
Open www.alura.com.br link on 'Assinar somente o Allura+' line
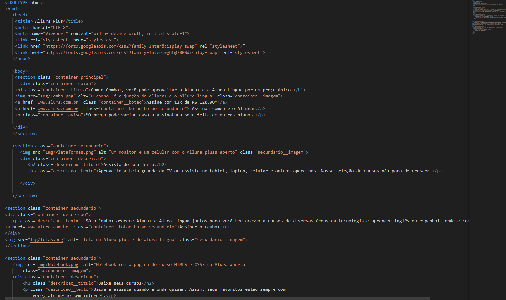58,109
